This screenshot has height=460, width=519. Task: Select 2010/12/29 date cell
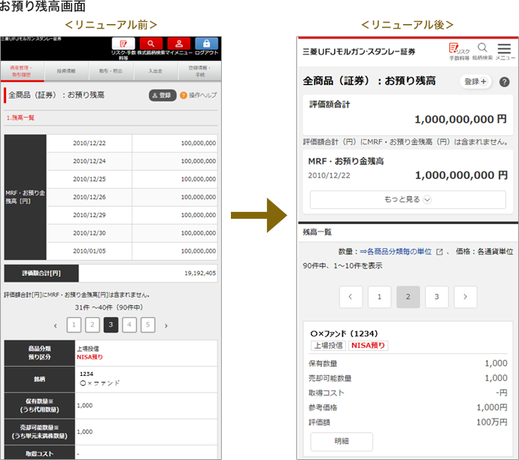coord(90,215)
